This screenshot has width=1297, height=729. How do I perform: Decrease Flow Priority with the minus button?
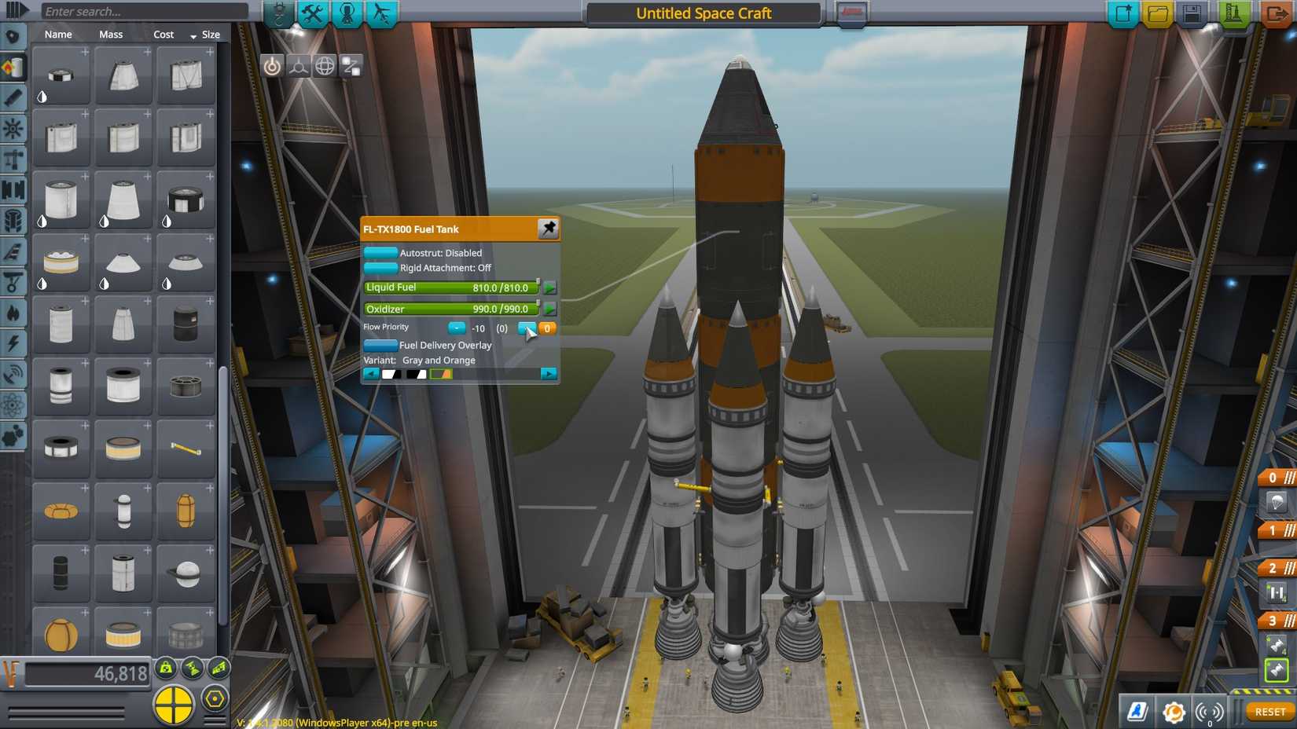click(x=456, y=328)
